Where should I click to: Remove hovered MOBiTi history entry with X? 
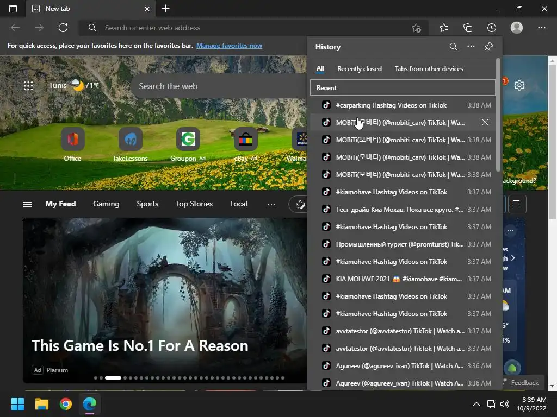tap(485, 122)
